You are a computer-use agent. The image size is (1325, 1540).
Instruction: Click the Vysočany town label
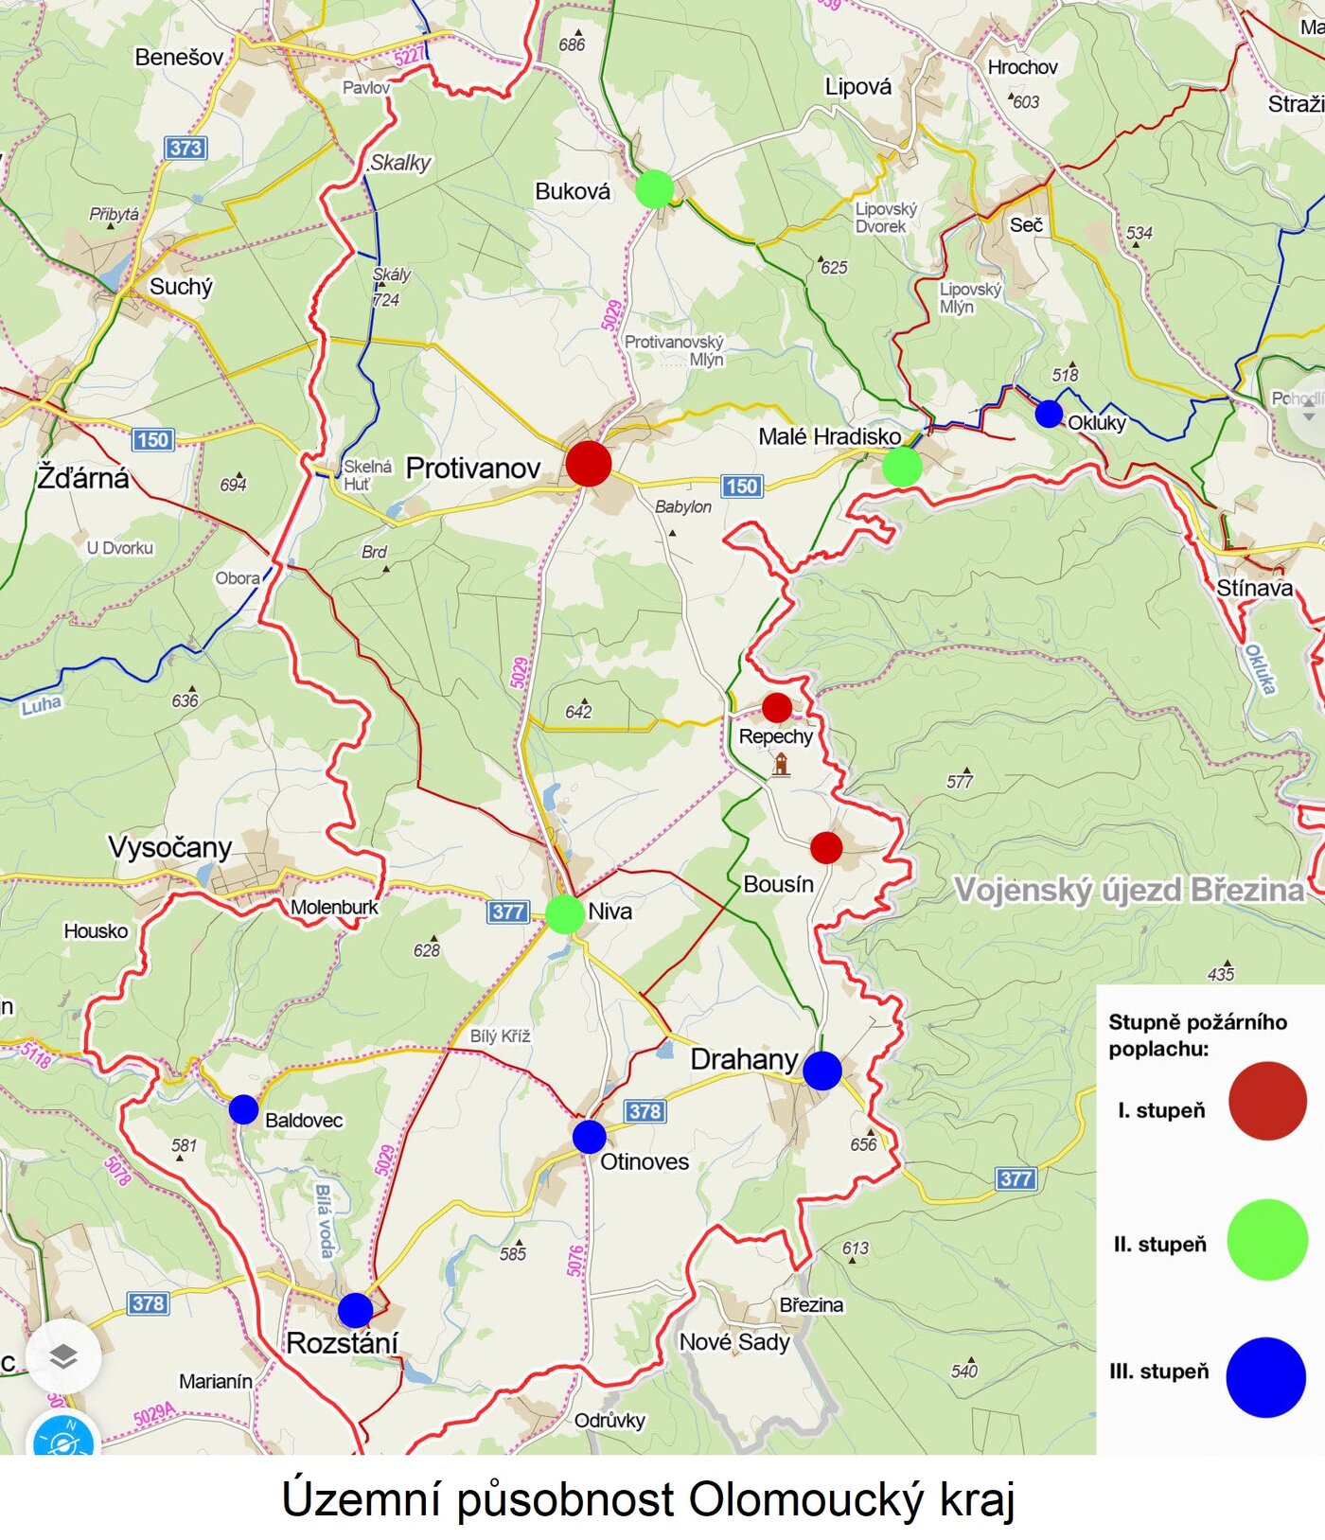tap(170, 847)
